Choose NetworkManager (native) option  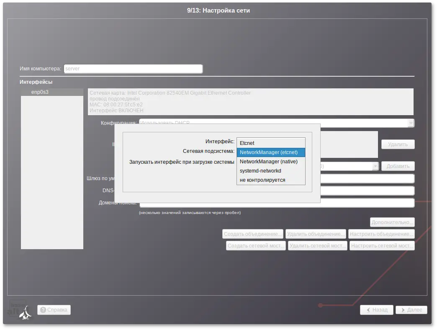(271, 161)
